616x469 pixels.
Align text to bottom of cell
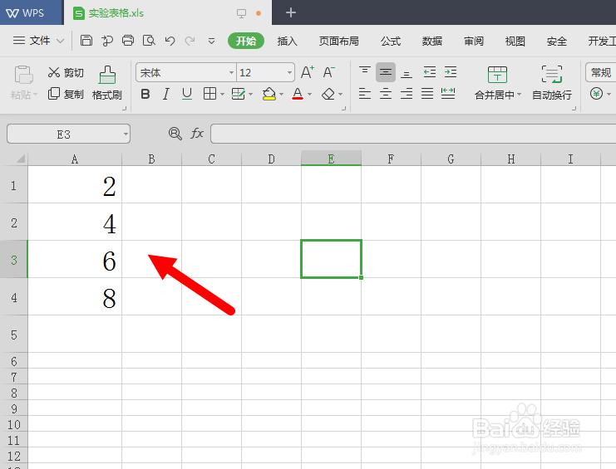click(407, 73)
